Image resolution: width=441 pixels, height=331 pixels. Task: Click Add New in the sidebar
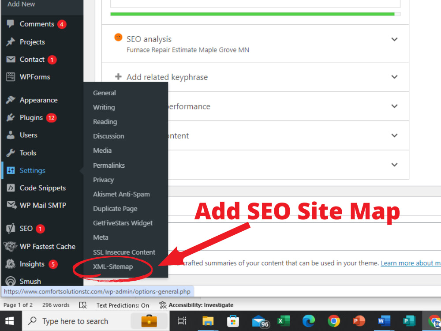point(21,4)
